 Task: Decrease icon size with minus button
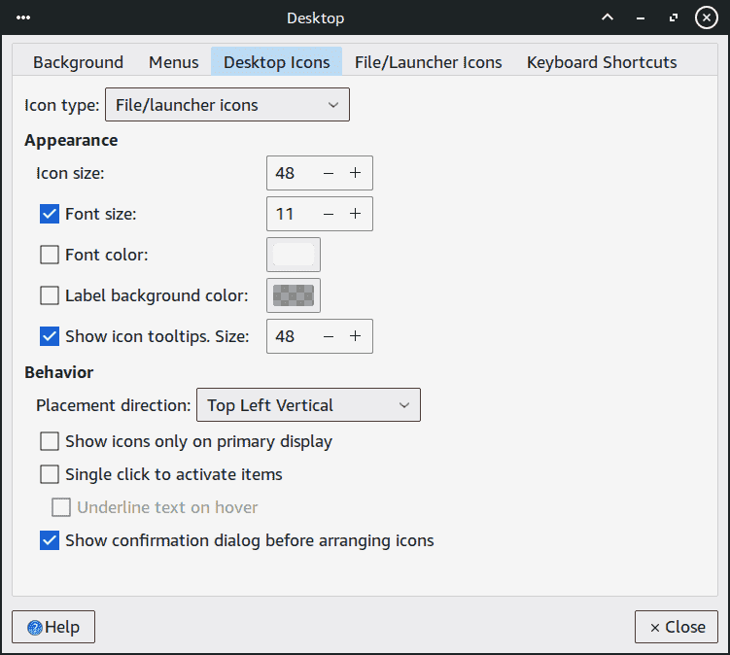click(329, 173)
